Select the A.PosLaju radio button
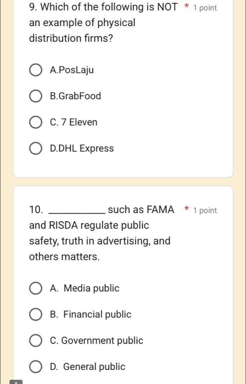This screenshot has height=384, width=246. 36,70
